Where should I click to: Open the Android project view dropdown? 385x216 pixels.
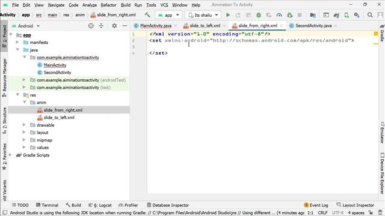click(x=26, y=26)
